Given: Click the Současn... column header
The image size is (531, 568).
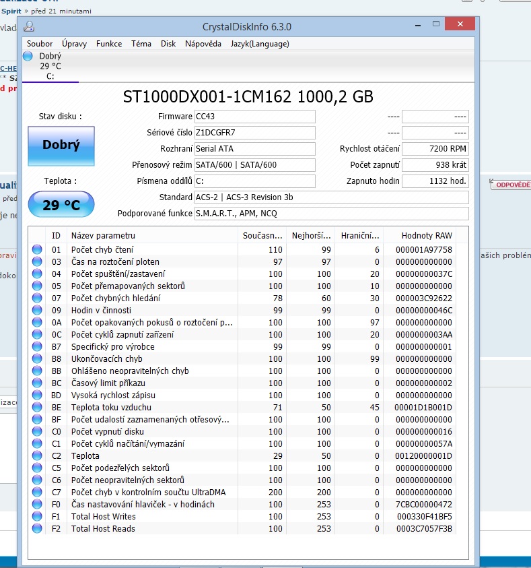Looking at the screenshot, I should click(262, 235).
